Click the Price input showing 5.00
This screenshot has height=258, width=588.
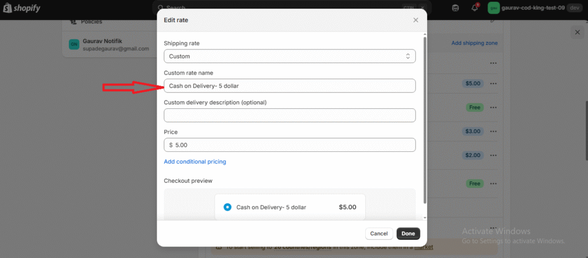[293, 145]
